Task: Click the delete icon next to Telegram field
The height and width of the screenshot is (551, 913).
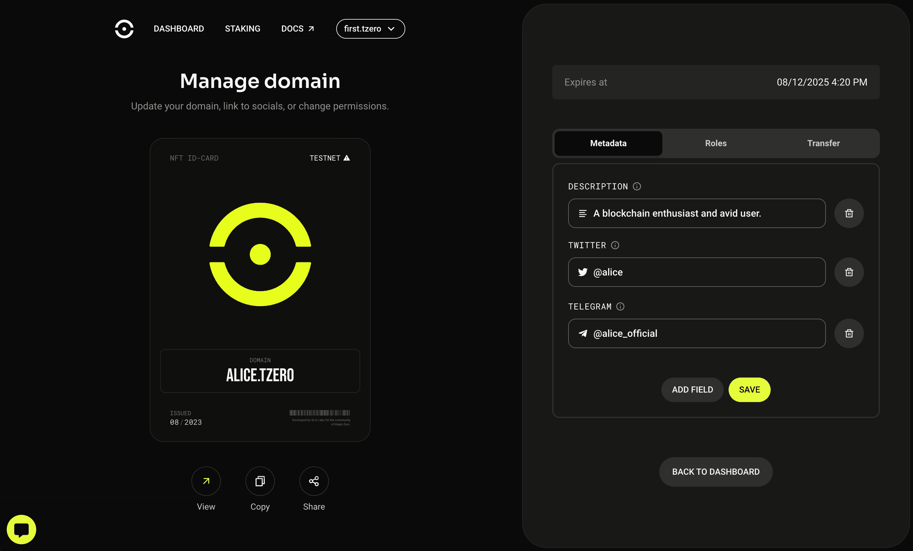Action: tap(849, 333)
